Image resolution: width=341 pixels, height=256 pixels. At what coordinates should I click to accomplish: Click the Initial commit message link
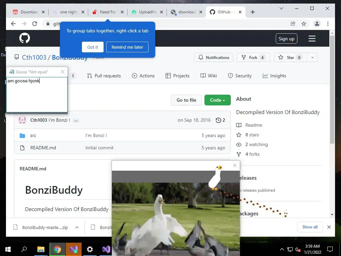(99, 148)
